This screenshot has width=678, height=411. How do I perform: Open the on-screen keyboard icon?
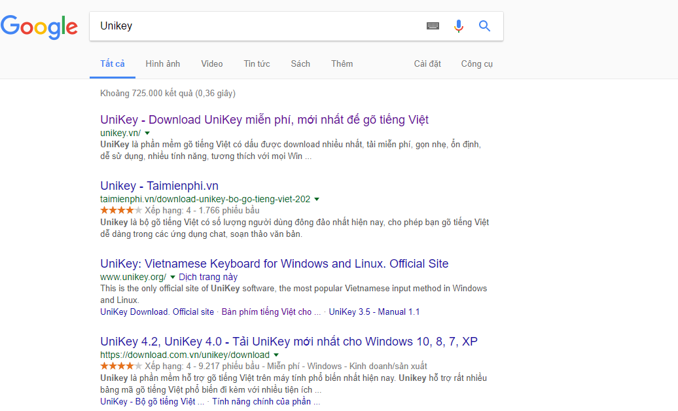[433, 26]
